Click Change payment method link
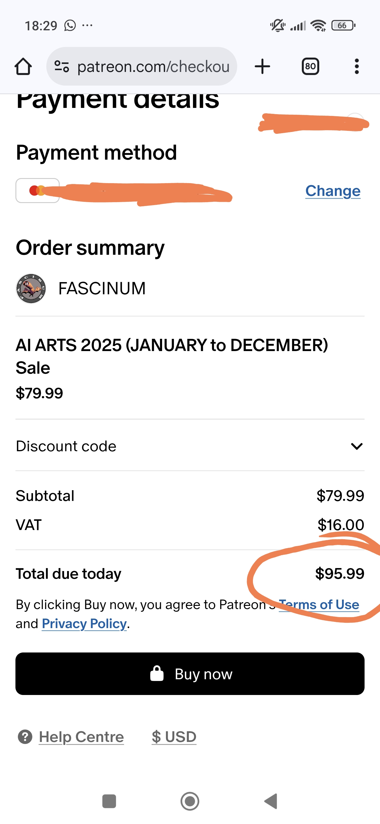The height and width of the screenshot is (824, 380). coord(333,191)
